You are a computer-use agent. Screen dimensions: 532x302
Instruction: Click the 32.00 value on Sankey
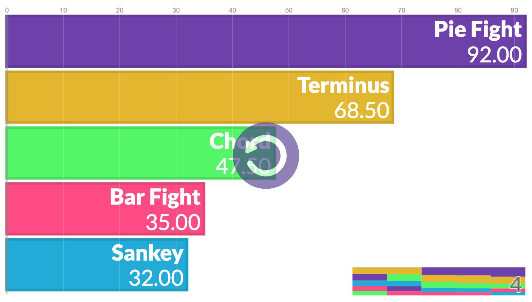tap(156, 278)
